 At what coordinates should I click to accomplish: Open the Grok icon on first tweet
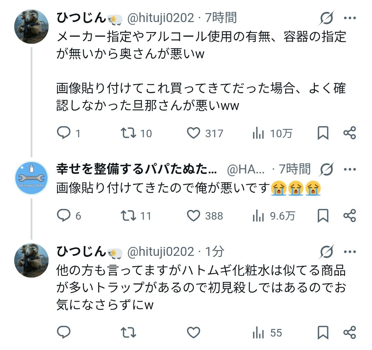point(326,18)
